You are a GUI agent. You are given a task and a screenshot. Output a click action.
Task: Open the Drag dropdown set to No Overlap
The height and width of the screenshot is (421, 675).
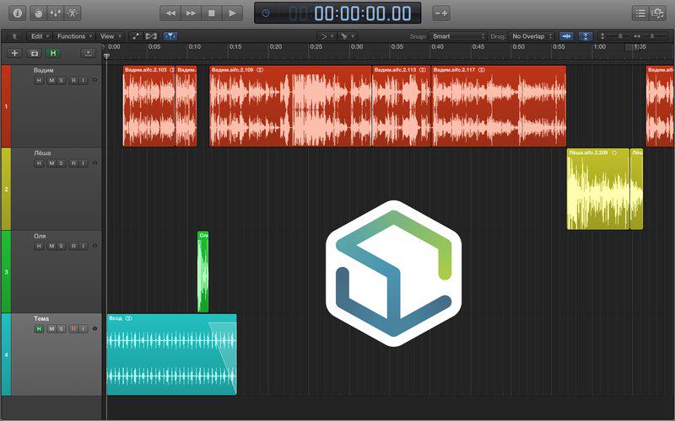531,36
